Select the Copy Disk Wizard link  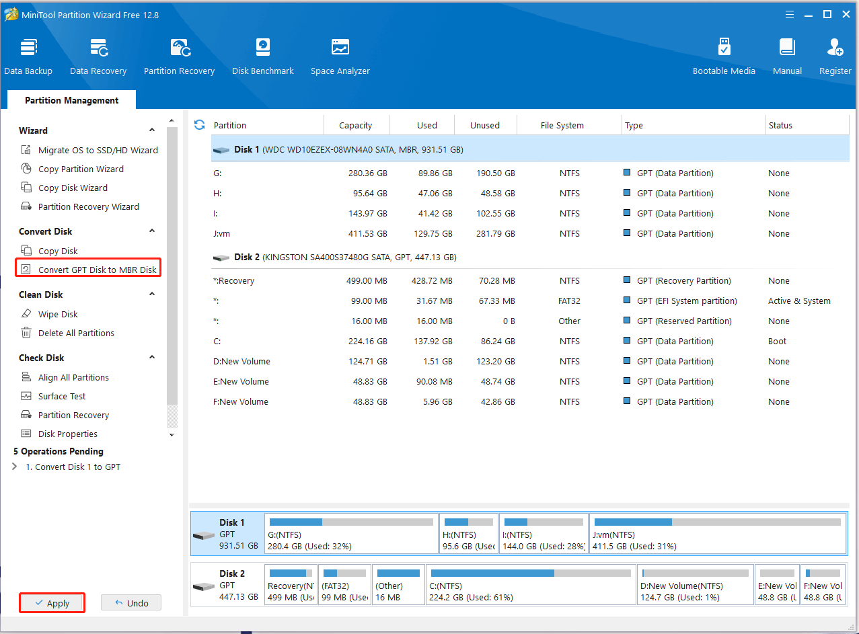pos(73,188)
